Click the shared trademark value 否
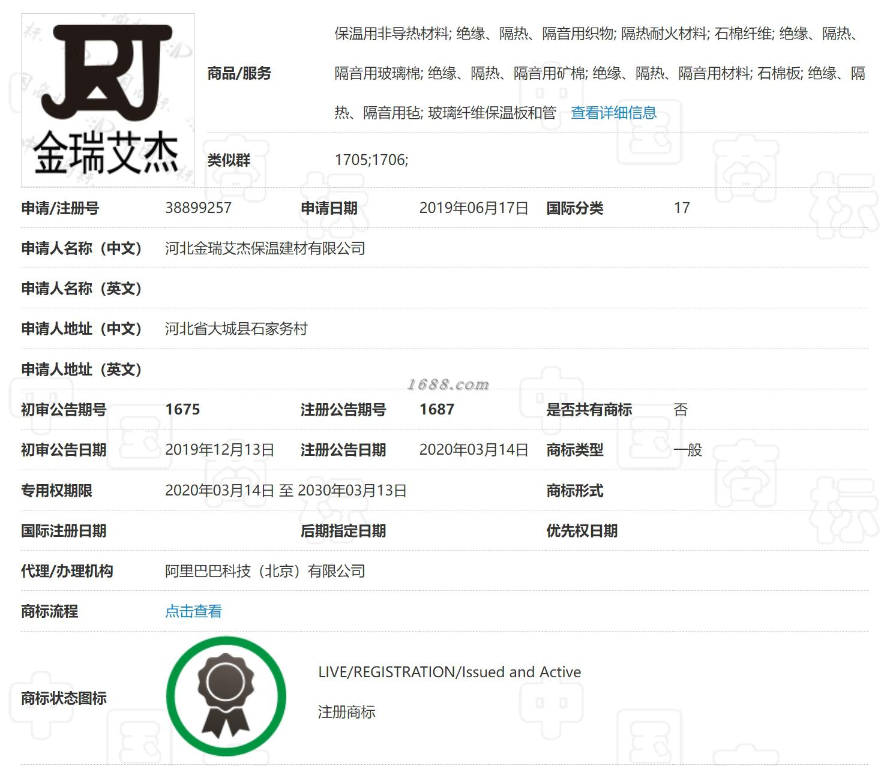The width and height of the screenshot is (896, 766). click(681, 410)
